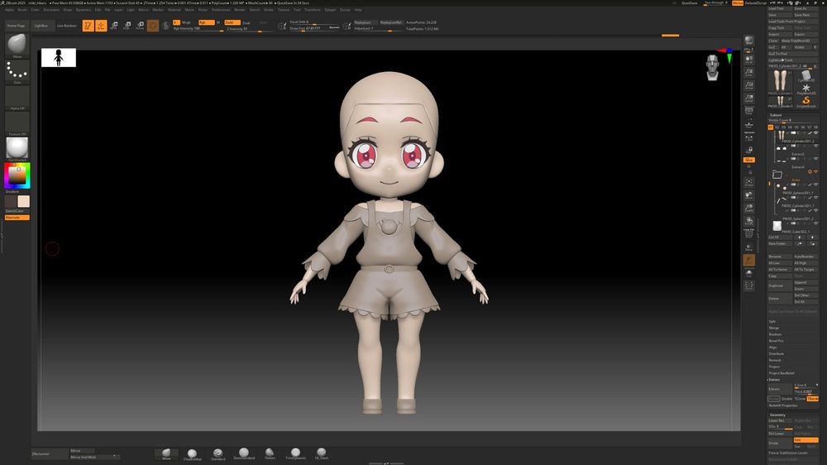Click the LightBox button
Screen dimensions: 827x465
[x=41, y=26]
